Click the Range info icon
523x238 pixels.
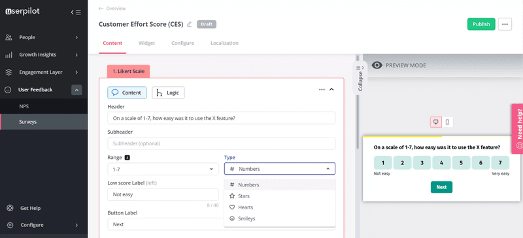tap(127, 157)
